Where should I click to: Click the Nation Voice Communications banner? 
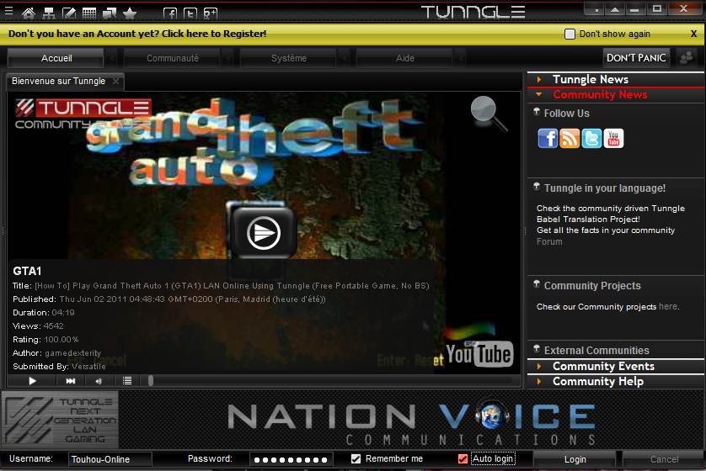(412, 422)
